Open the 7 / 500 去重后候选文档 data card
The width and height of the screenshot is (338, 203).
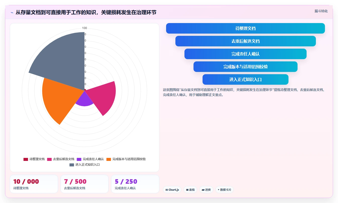coord(84,184)
